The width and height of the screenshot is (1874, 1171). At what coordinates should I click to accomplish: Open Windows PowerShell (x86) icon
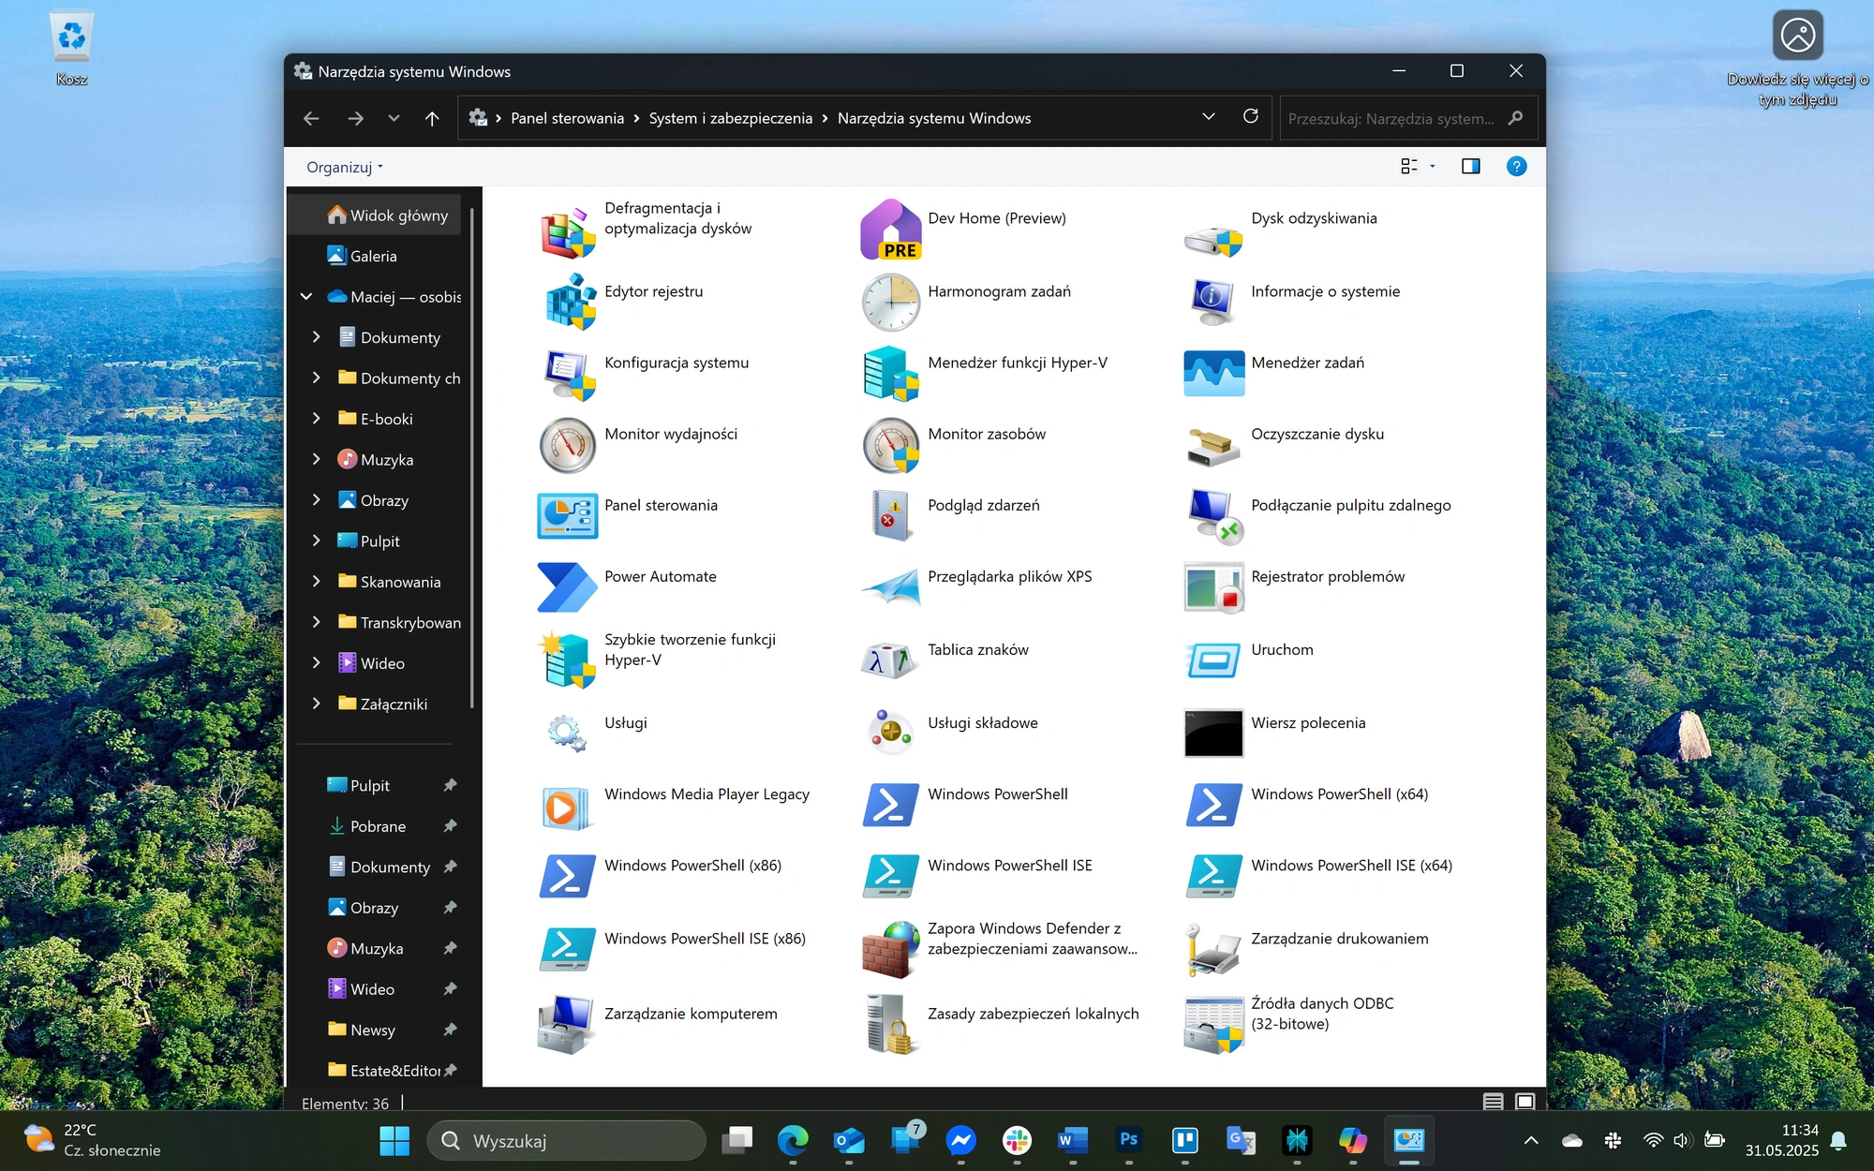(x=568, y=877)
